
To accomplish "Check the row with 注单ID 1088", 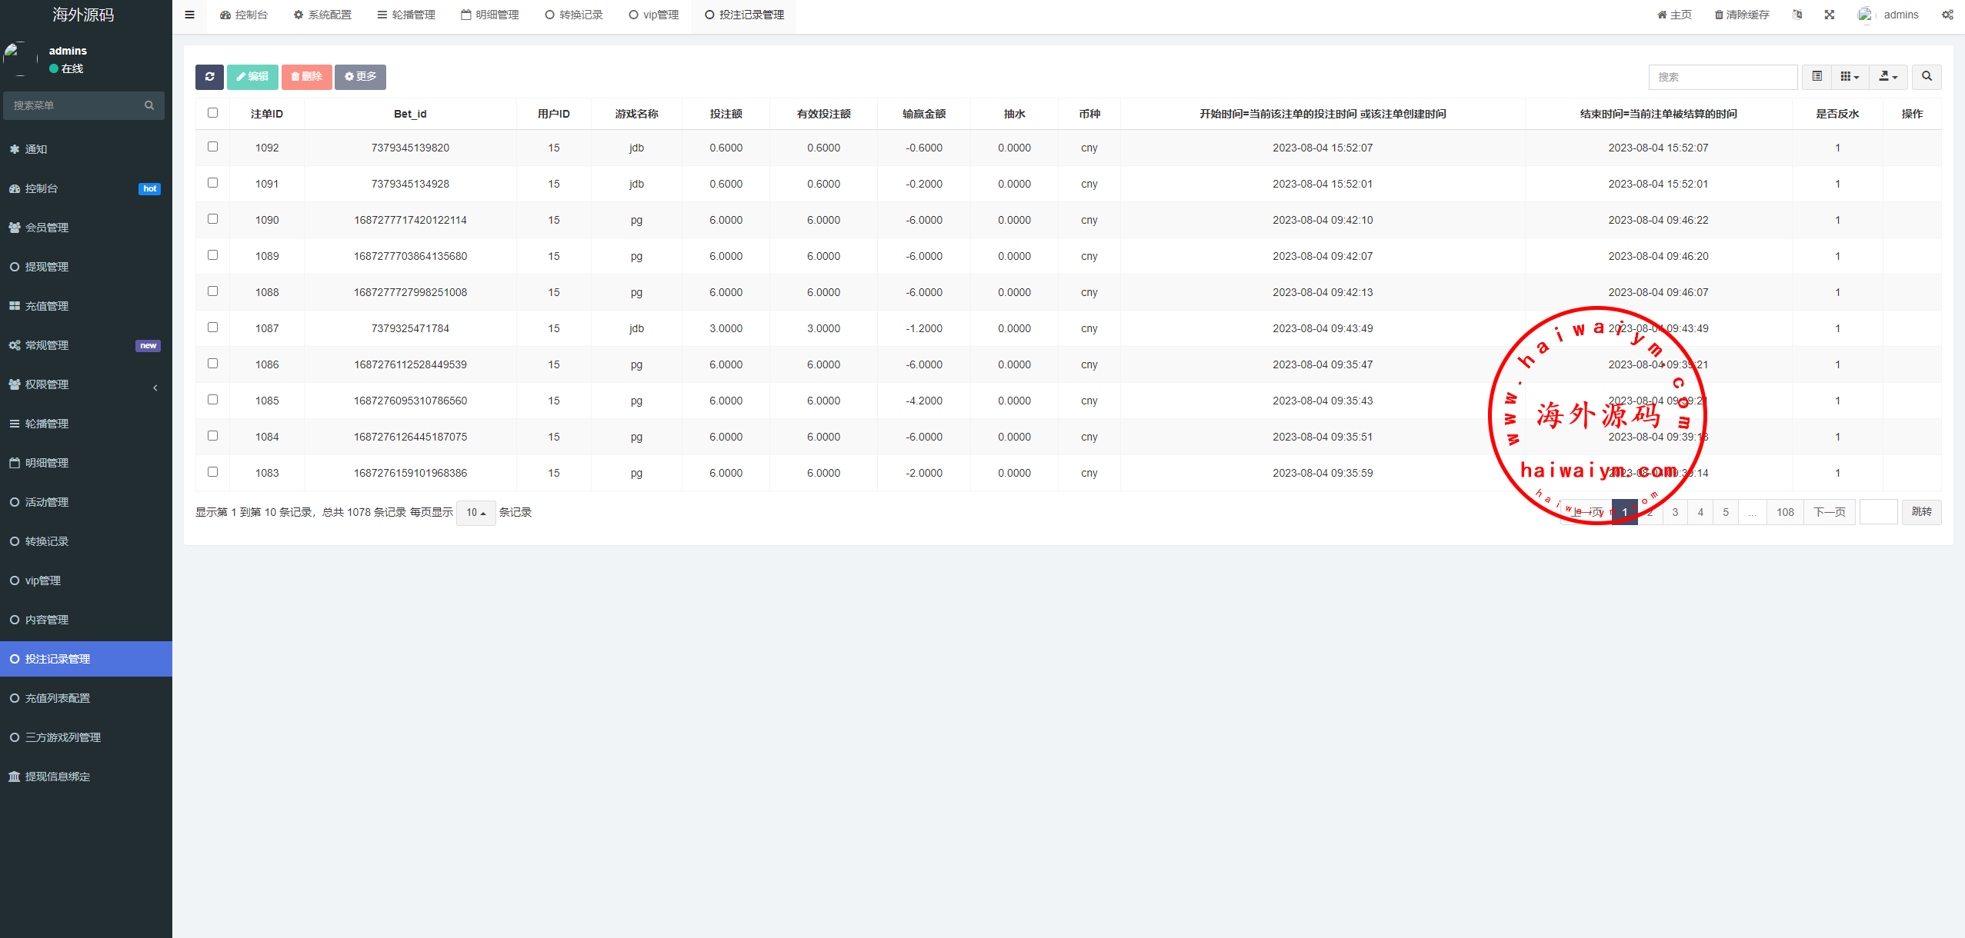I will [x=212, y=291].
